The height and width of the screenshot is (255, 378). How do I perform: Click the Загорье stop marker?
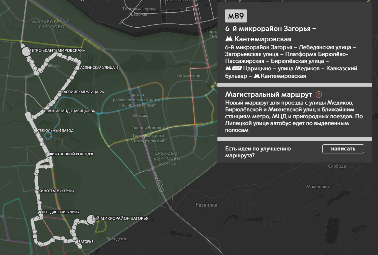[78, 242]
